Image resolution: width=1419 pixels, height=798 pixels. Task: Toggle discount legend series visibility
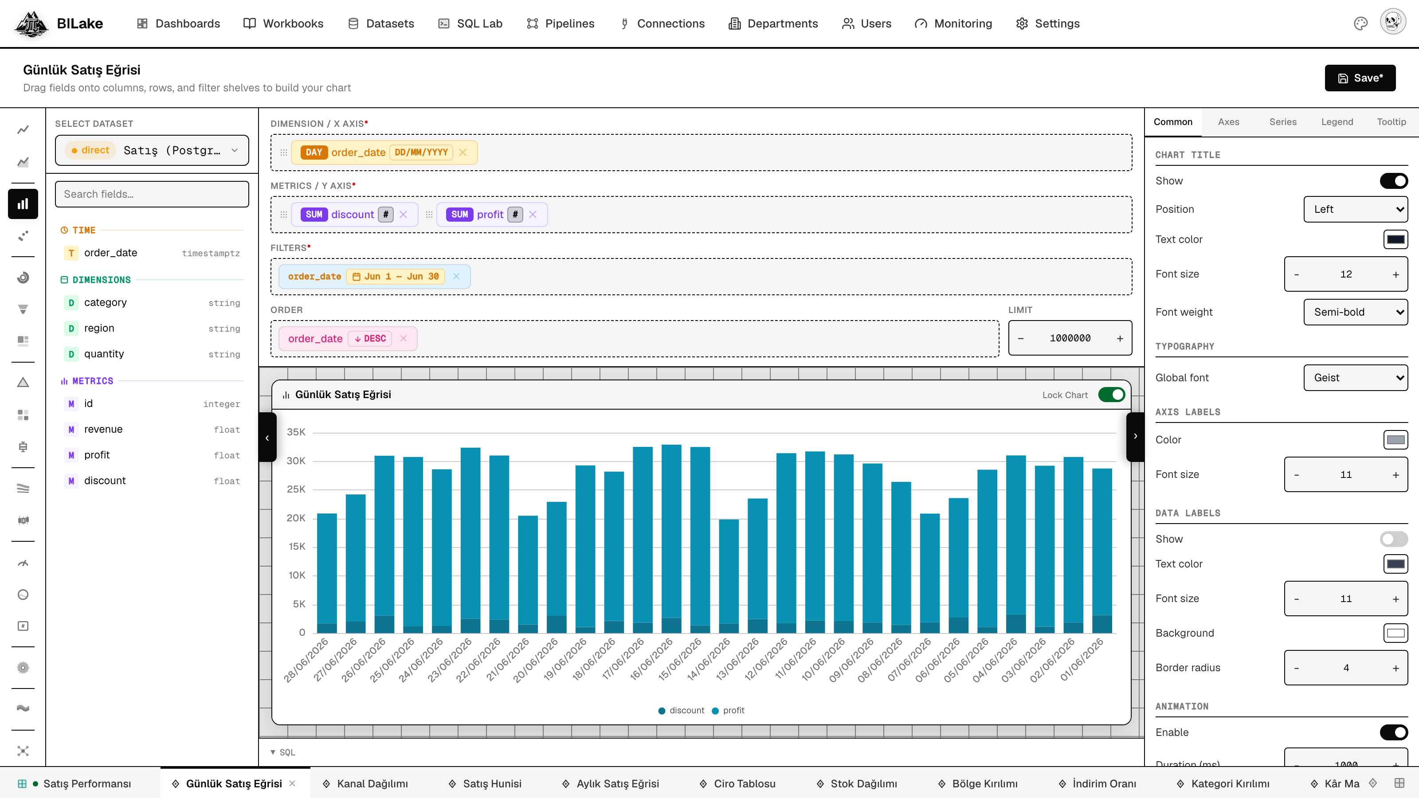coord(682,710)
